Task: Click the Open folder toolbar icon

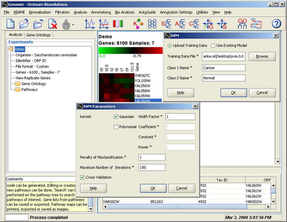Action: tap(24, 24)
